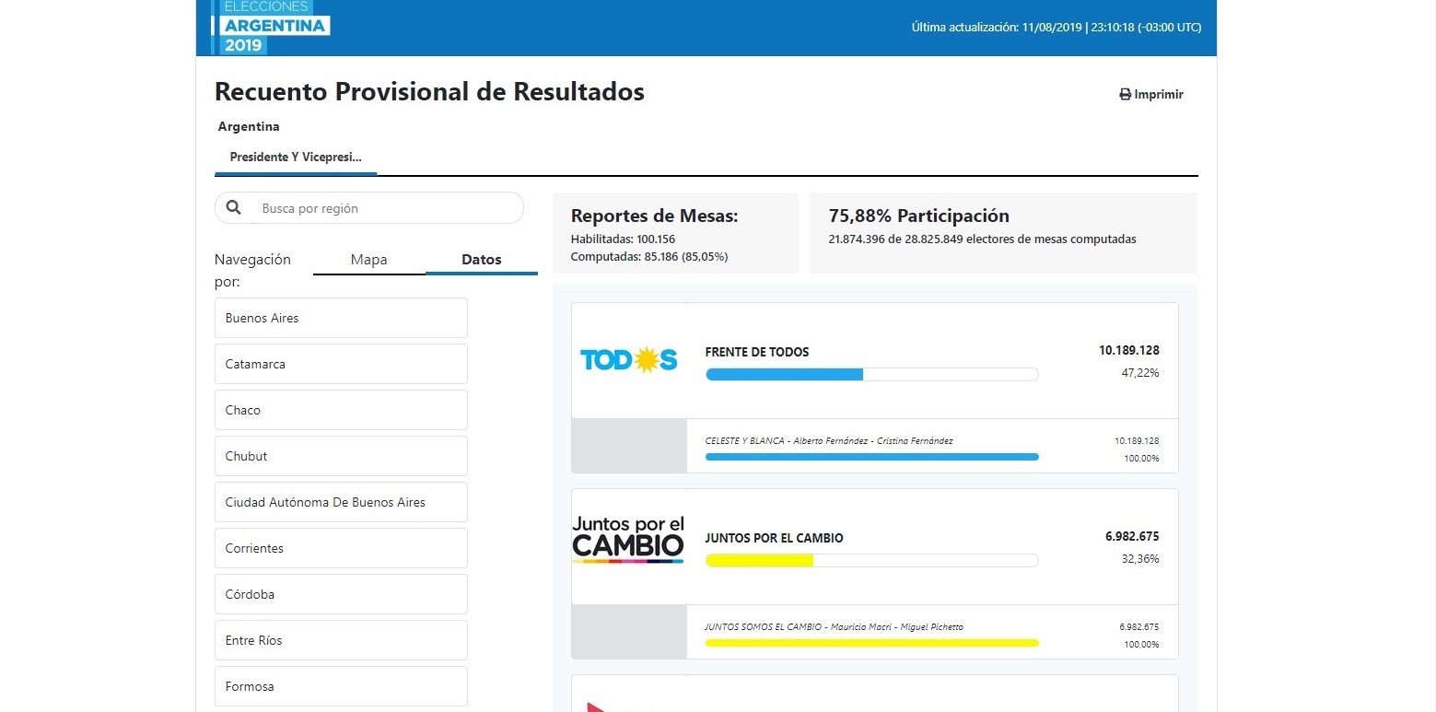The width and height of the screenshot is (1436, 712).
Task: Select Entre Ríos from the region list
Action: point(341,640)
